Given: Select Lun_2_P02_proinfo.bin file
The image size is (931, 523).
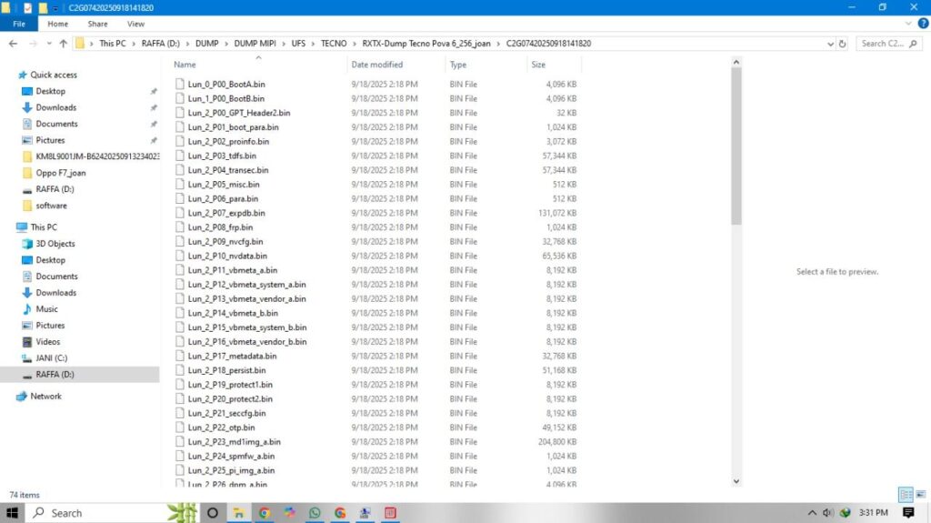Looking at the screenshot, I should pyautogui.click(x=228, y=142).
